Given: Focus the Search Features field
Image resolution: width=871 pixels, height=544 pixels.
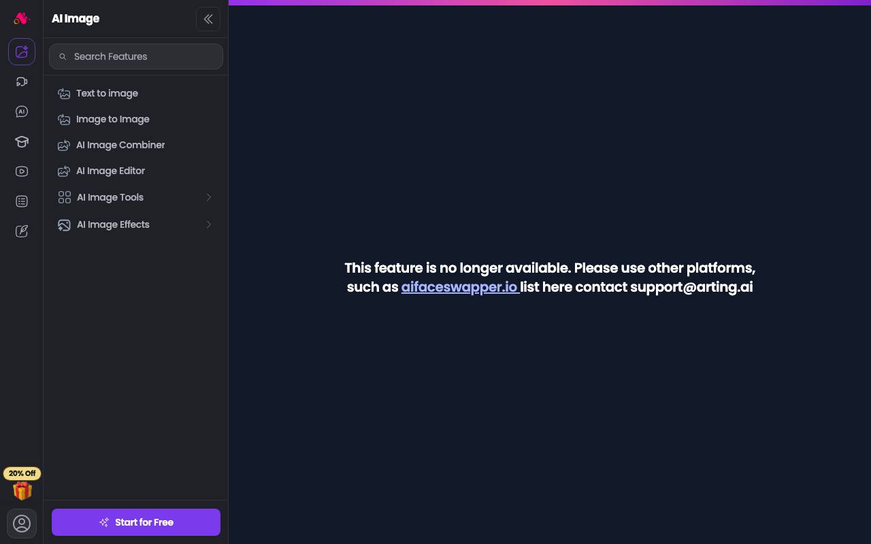Looking at the screenshot, I should [136, 56].
